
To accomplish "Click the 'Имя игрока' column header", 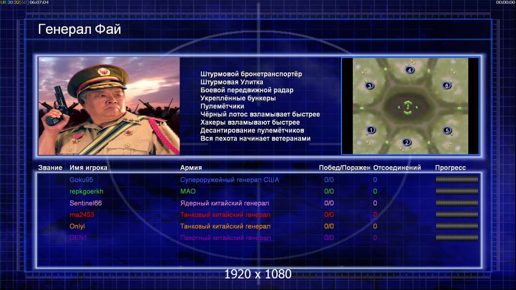I will (x=88, y=168).
